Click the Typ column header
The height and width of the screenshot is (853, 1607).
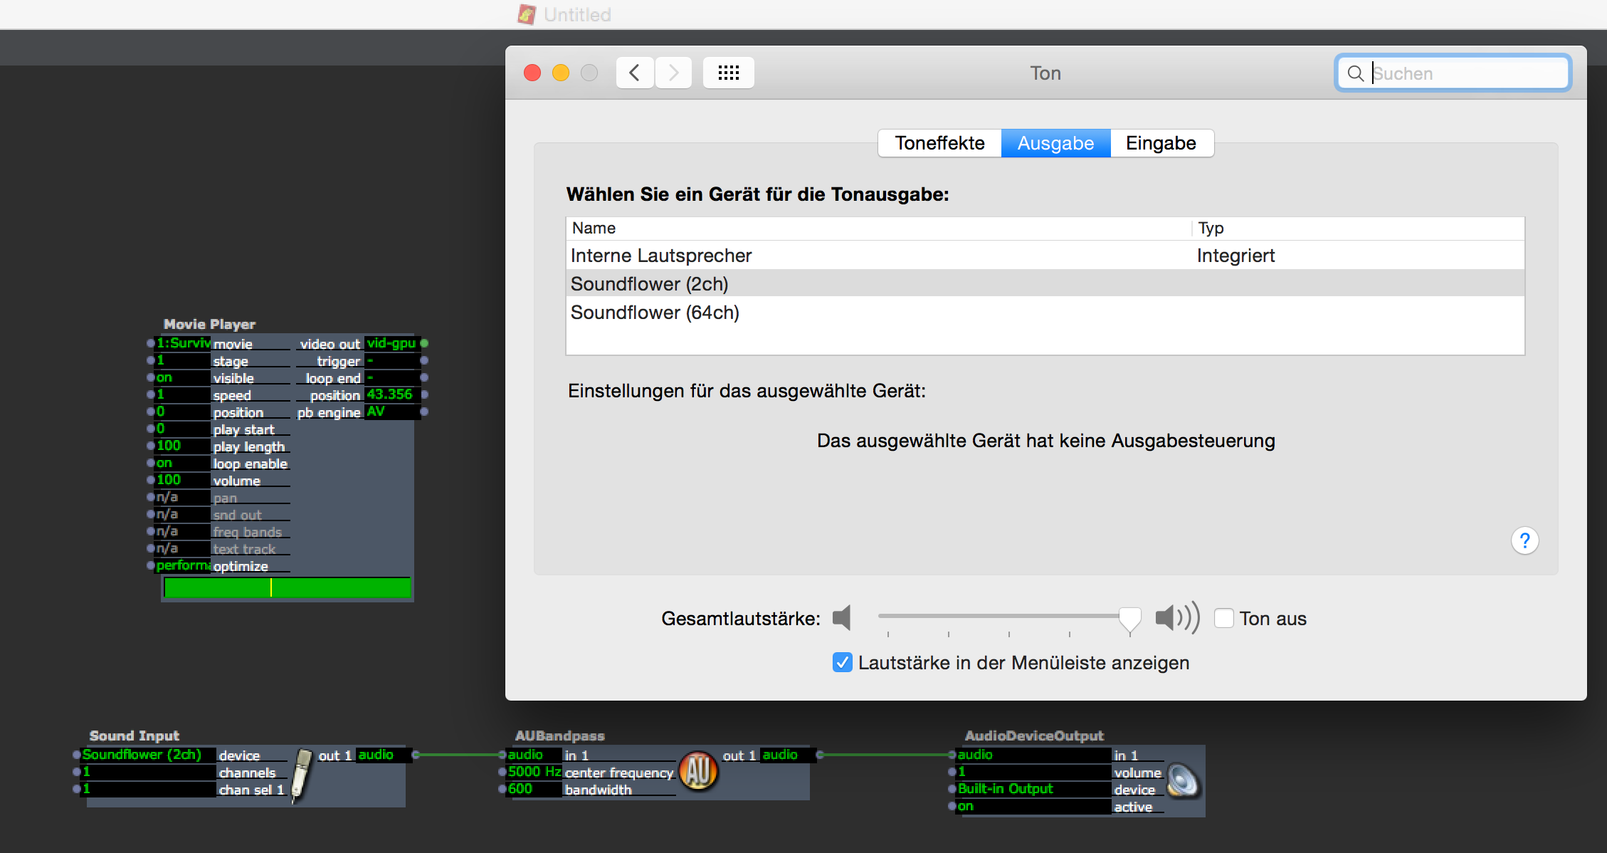click(x=1359, y=228)
